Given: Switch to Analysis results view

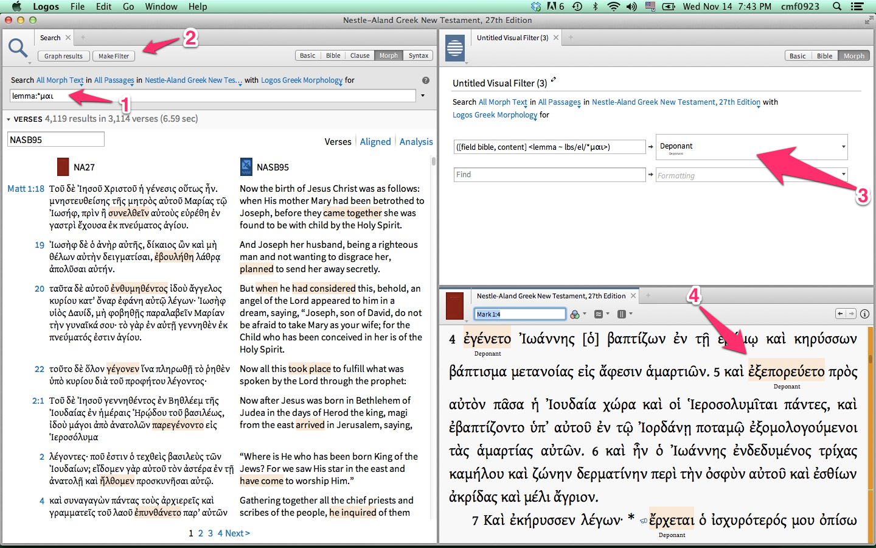Looking at the screenshot, I should pyautogui.click(x=416, y=142).
